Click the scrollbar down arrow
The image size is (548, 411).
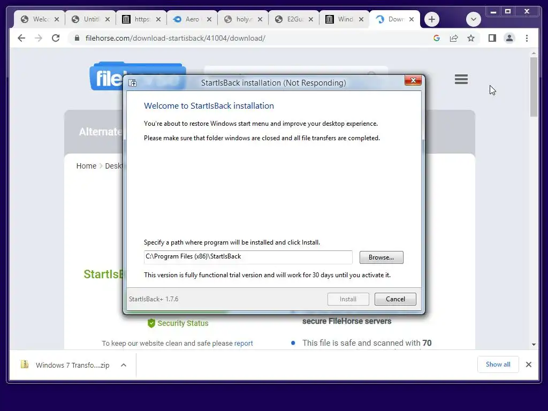(x=534, y=344)
